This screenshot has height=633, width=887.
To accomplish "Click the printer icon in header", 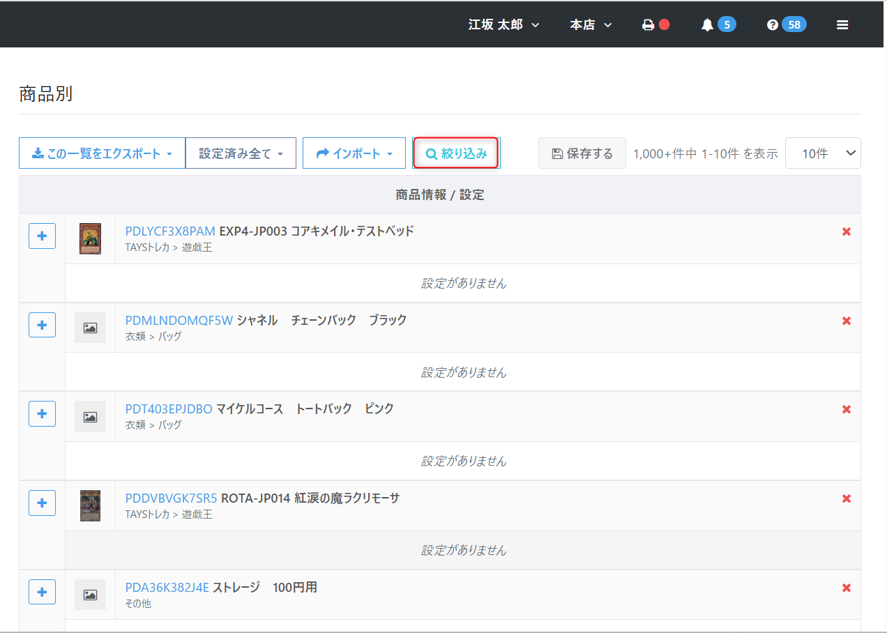I will (x=648, y=25).
